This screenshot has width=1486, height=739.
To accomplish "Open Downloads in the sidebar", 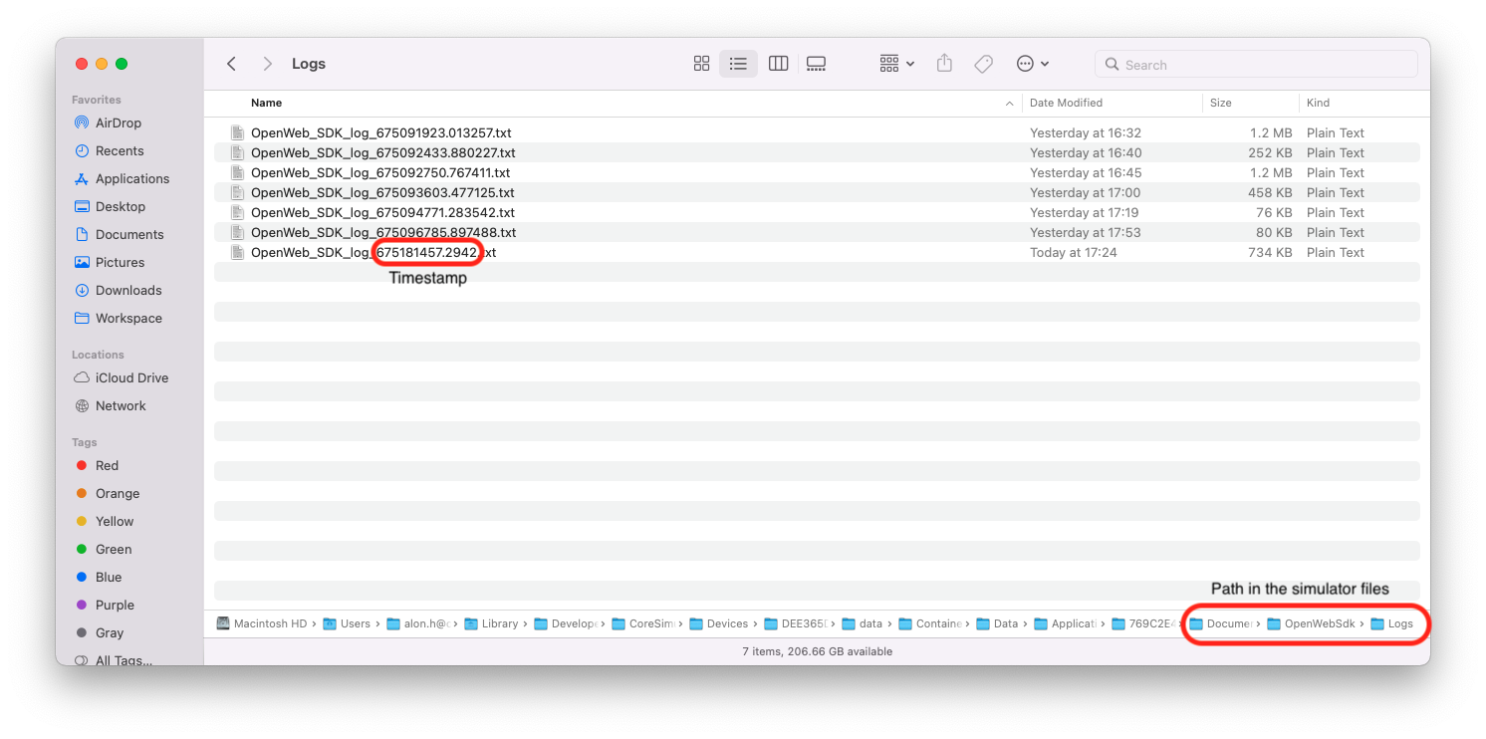I will point(119,290).
